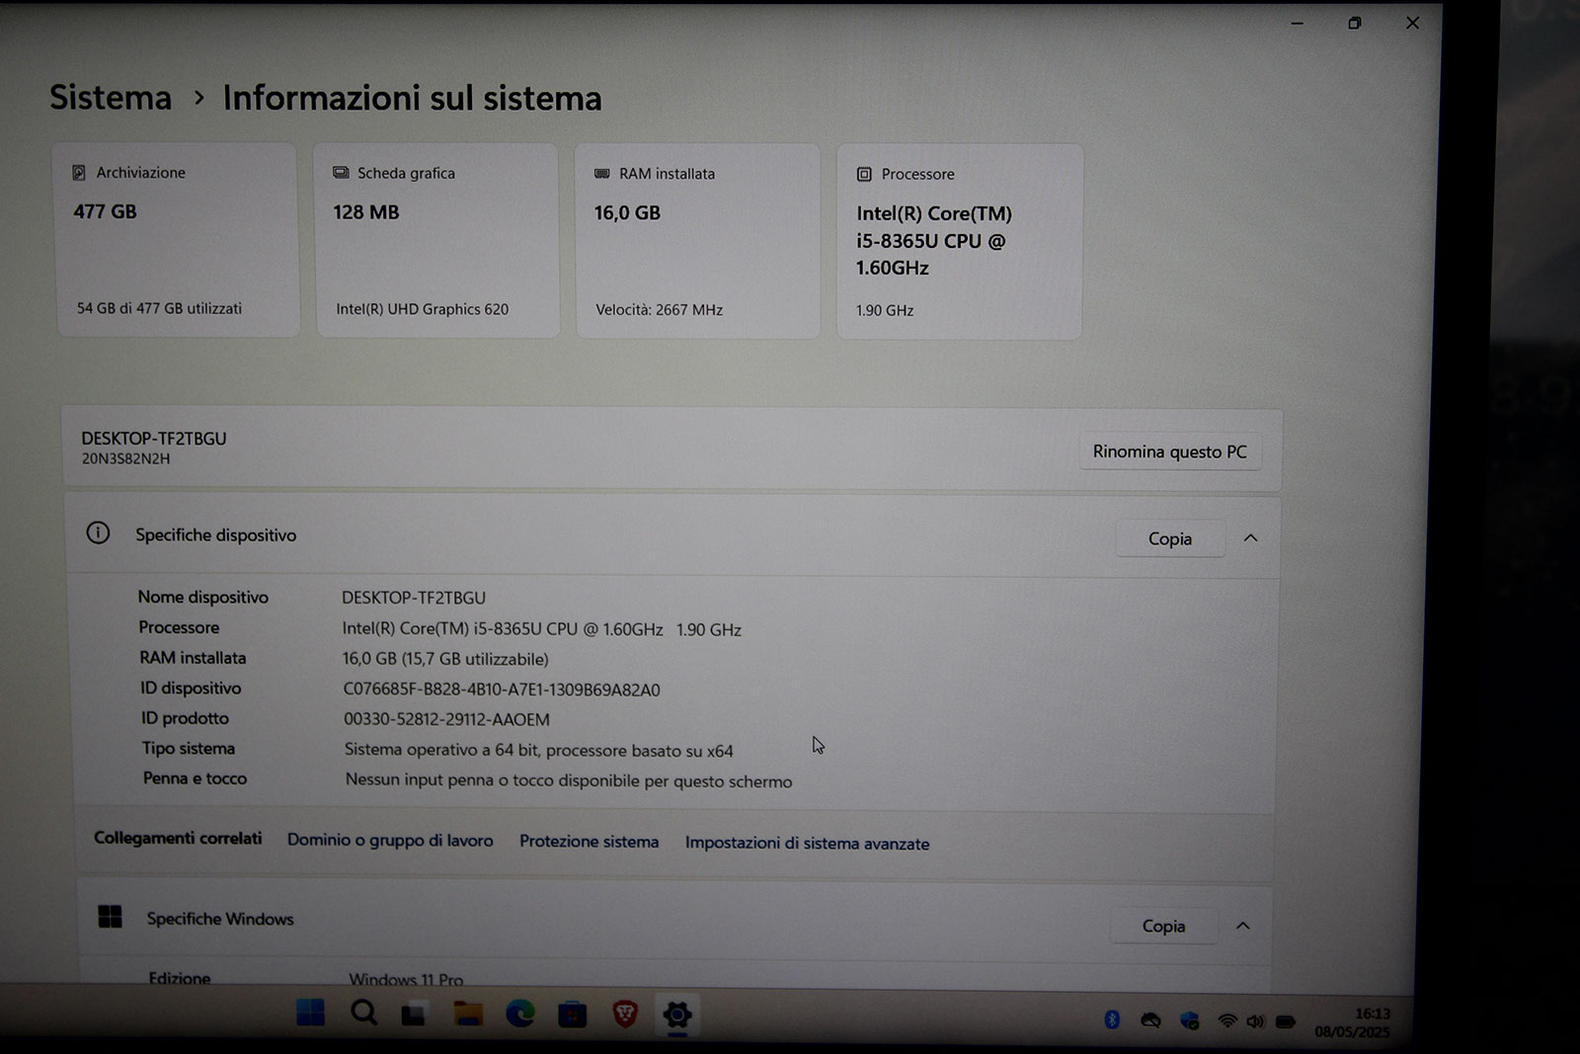Open Windows Security tray icon
Viewport: 1580px width, 1054px height.
tap(1189, 1020)
